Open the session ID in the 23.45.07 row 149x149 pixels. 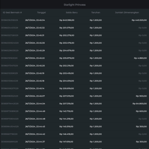pyautogui.click(x=10, y=96)
